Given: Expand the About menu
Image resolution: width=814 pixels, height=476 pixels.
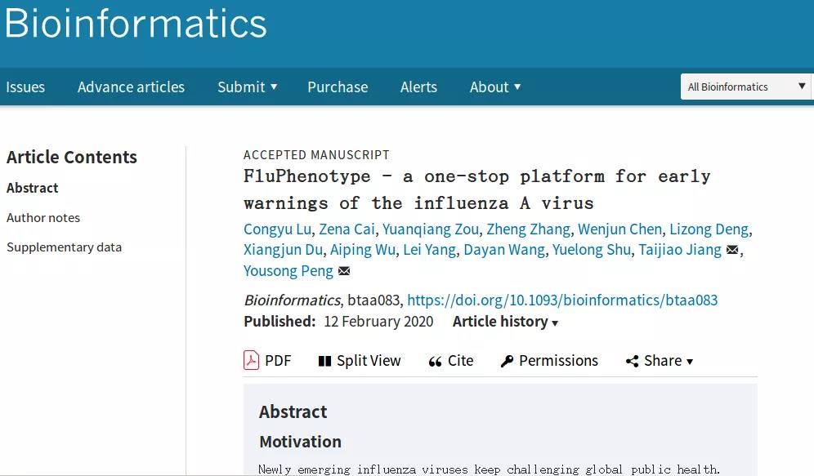Looking at the screenshot, I should click(x=494, y=87).
